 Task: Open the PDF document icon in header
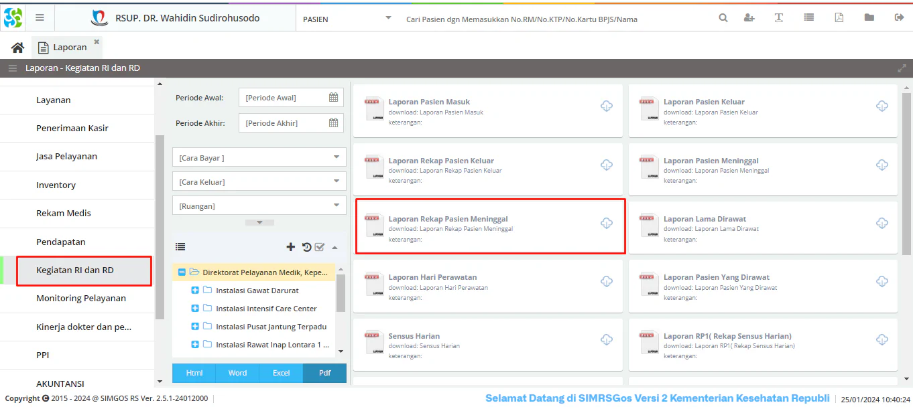pyautogui.click(x=839, y=18)
